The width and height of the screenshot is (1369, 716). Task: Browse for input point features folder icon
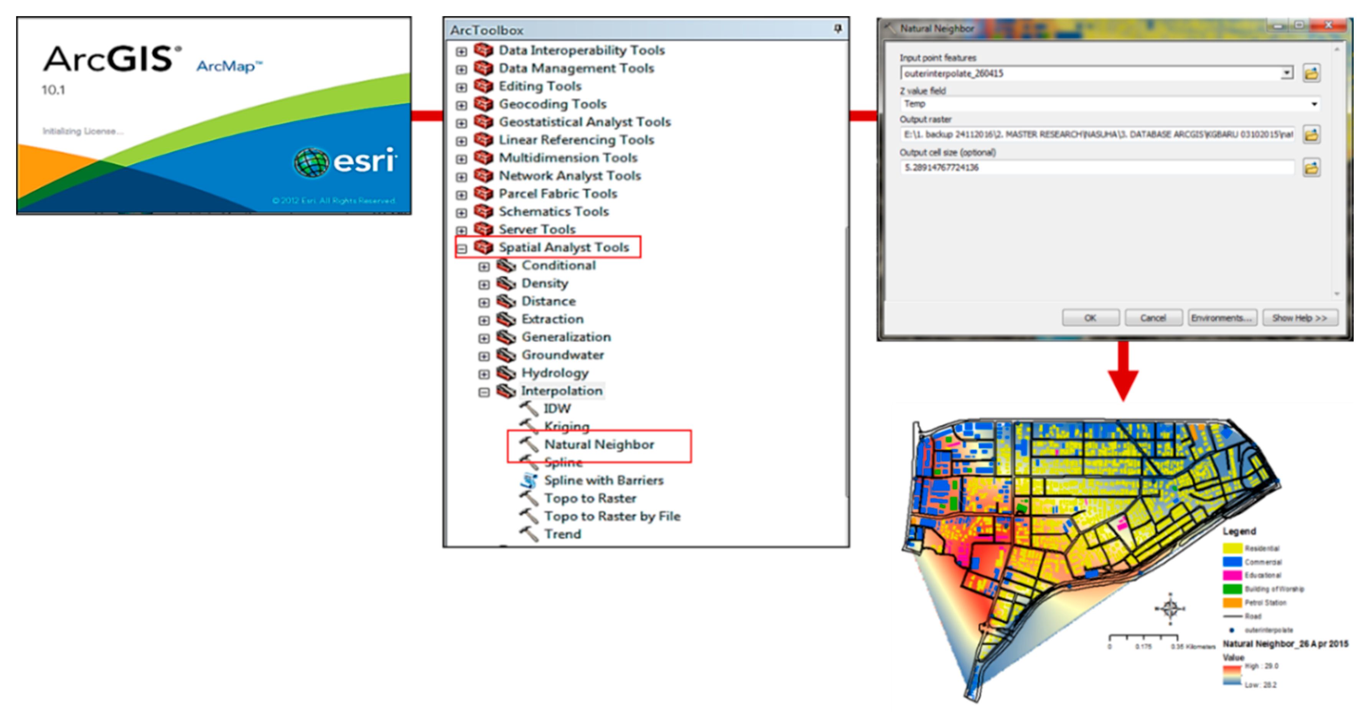pyautogui.click(x=1311, y=73)
